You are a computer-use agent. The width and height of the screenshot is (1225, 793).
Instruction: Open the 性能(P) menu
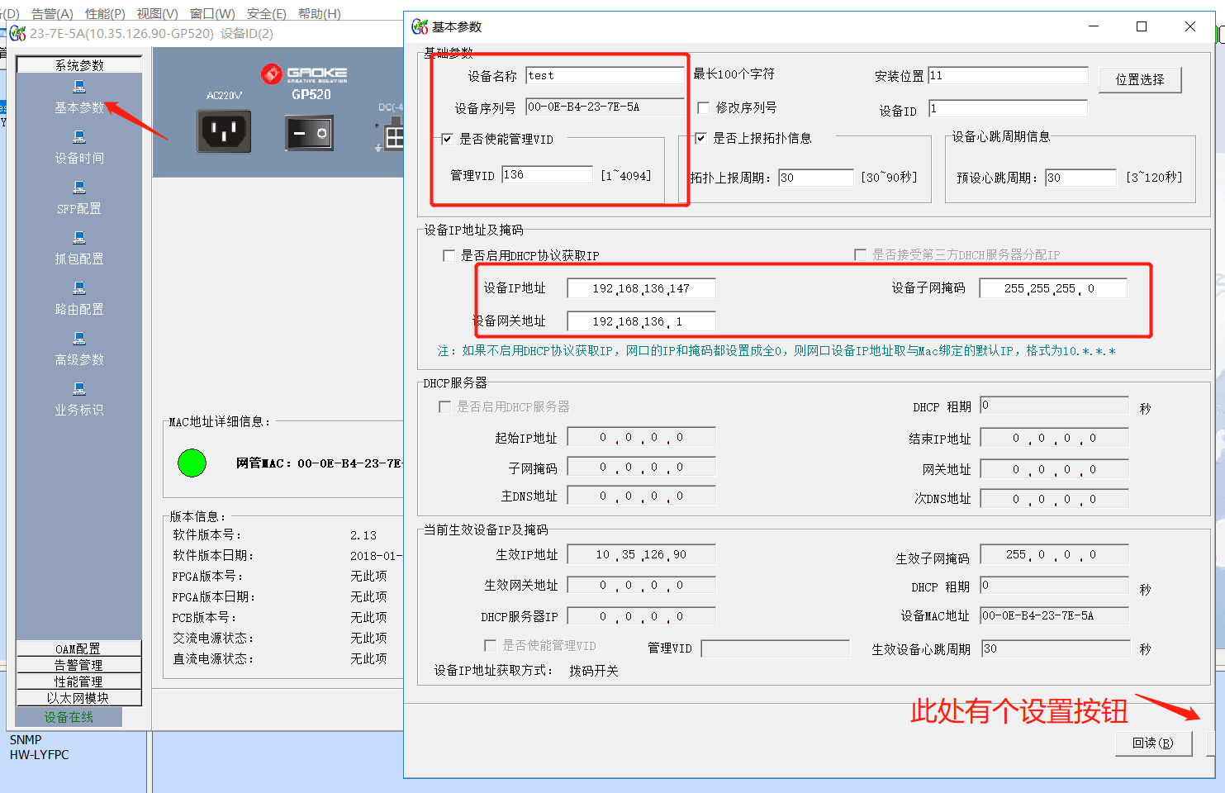(105, 13)
